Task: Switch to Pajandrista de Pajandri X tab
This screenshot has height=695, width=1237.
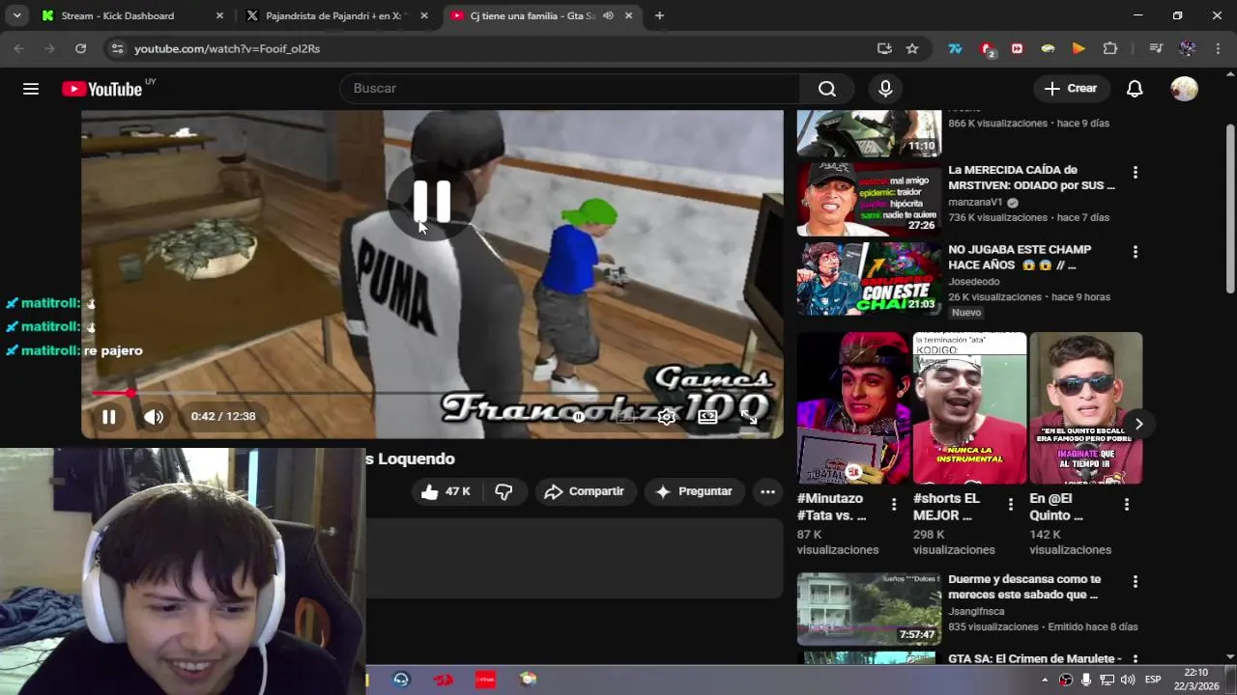Action: [x=336, y=15]
